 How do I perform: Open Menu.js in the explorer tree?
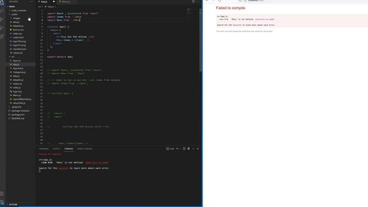tap(17, 95)
